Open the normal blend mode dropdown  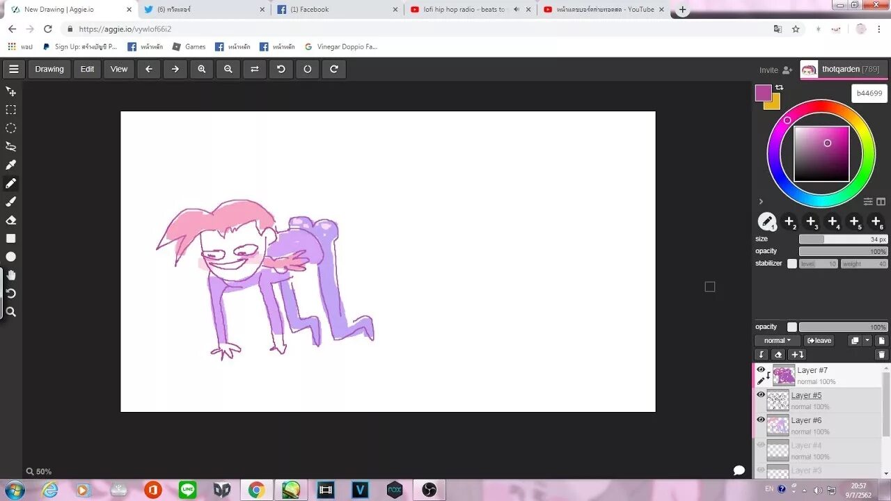tap(778, 341)
